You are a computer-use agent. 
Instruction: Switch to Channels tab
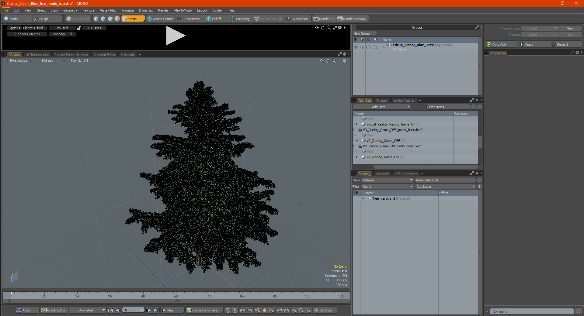coord(382,174)
